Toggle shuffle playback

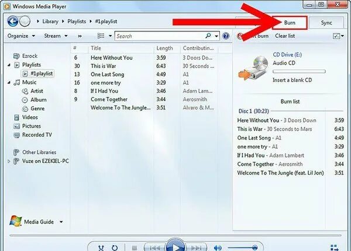101,247
